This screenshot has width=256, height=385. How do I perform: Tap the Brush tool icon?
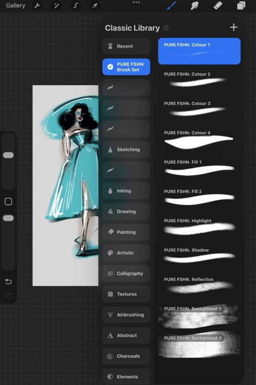click(x=171, y=5)
